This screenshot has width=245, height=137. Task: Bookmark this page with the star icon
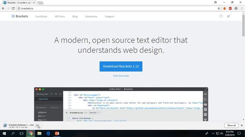click(x=219, y=8)
